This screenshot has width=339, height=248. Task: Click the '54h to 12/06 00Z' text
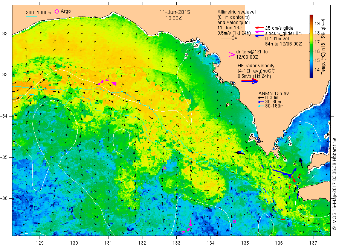(x=283, y=44)
